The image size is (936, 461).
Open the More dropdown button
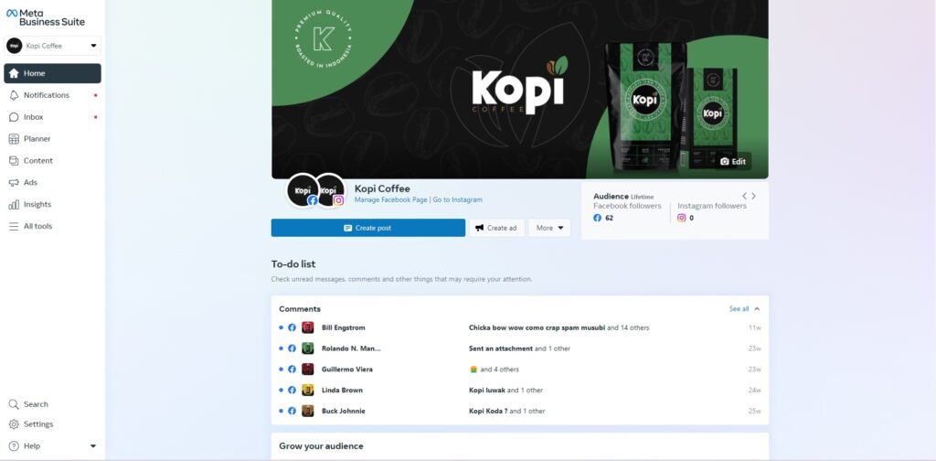549,228
